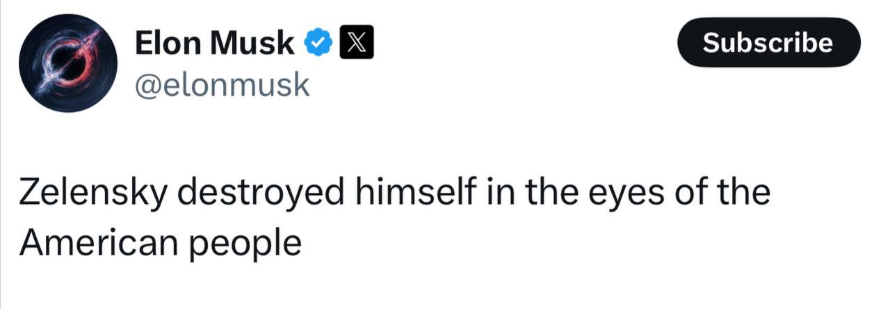The image size is (890, 309).
Task: Open Elon Musk's black hole profile picture
Action: pos(67,63)
